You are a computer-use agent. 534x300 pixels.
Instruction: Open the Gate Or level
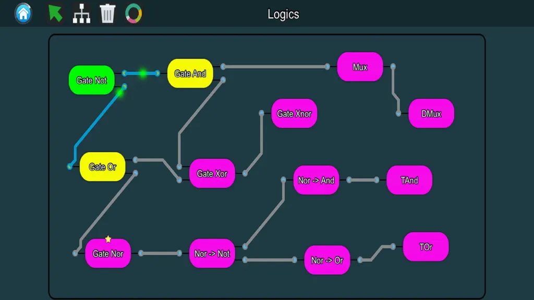103,167
